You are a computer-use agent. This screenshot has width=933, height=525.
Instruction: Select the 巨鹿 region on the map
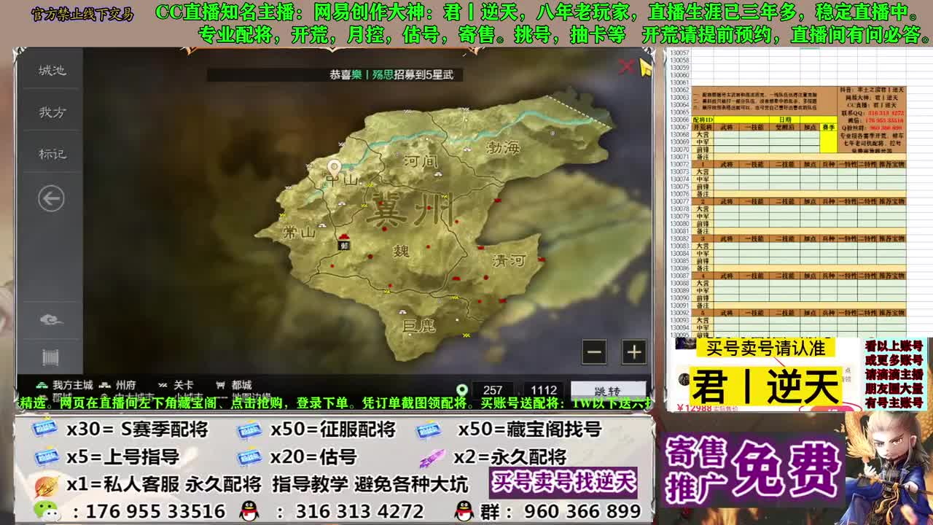tap(419, 325)
